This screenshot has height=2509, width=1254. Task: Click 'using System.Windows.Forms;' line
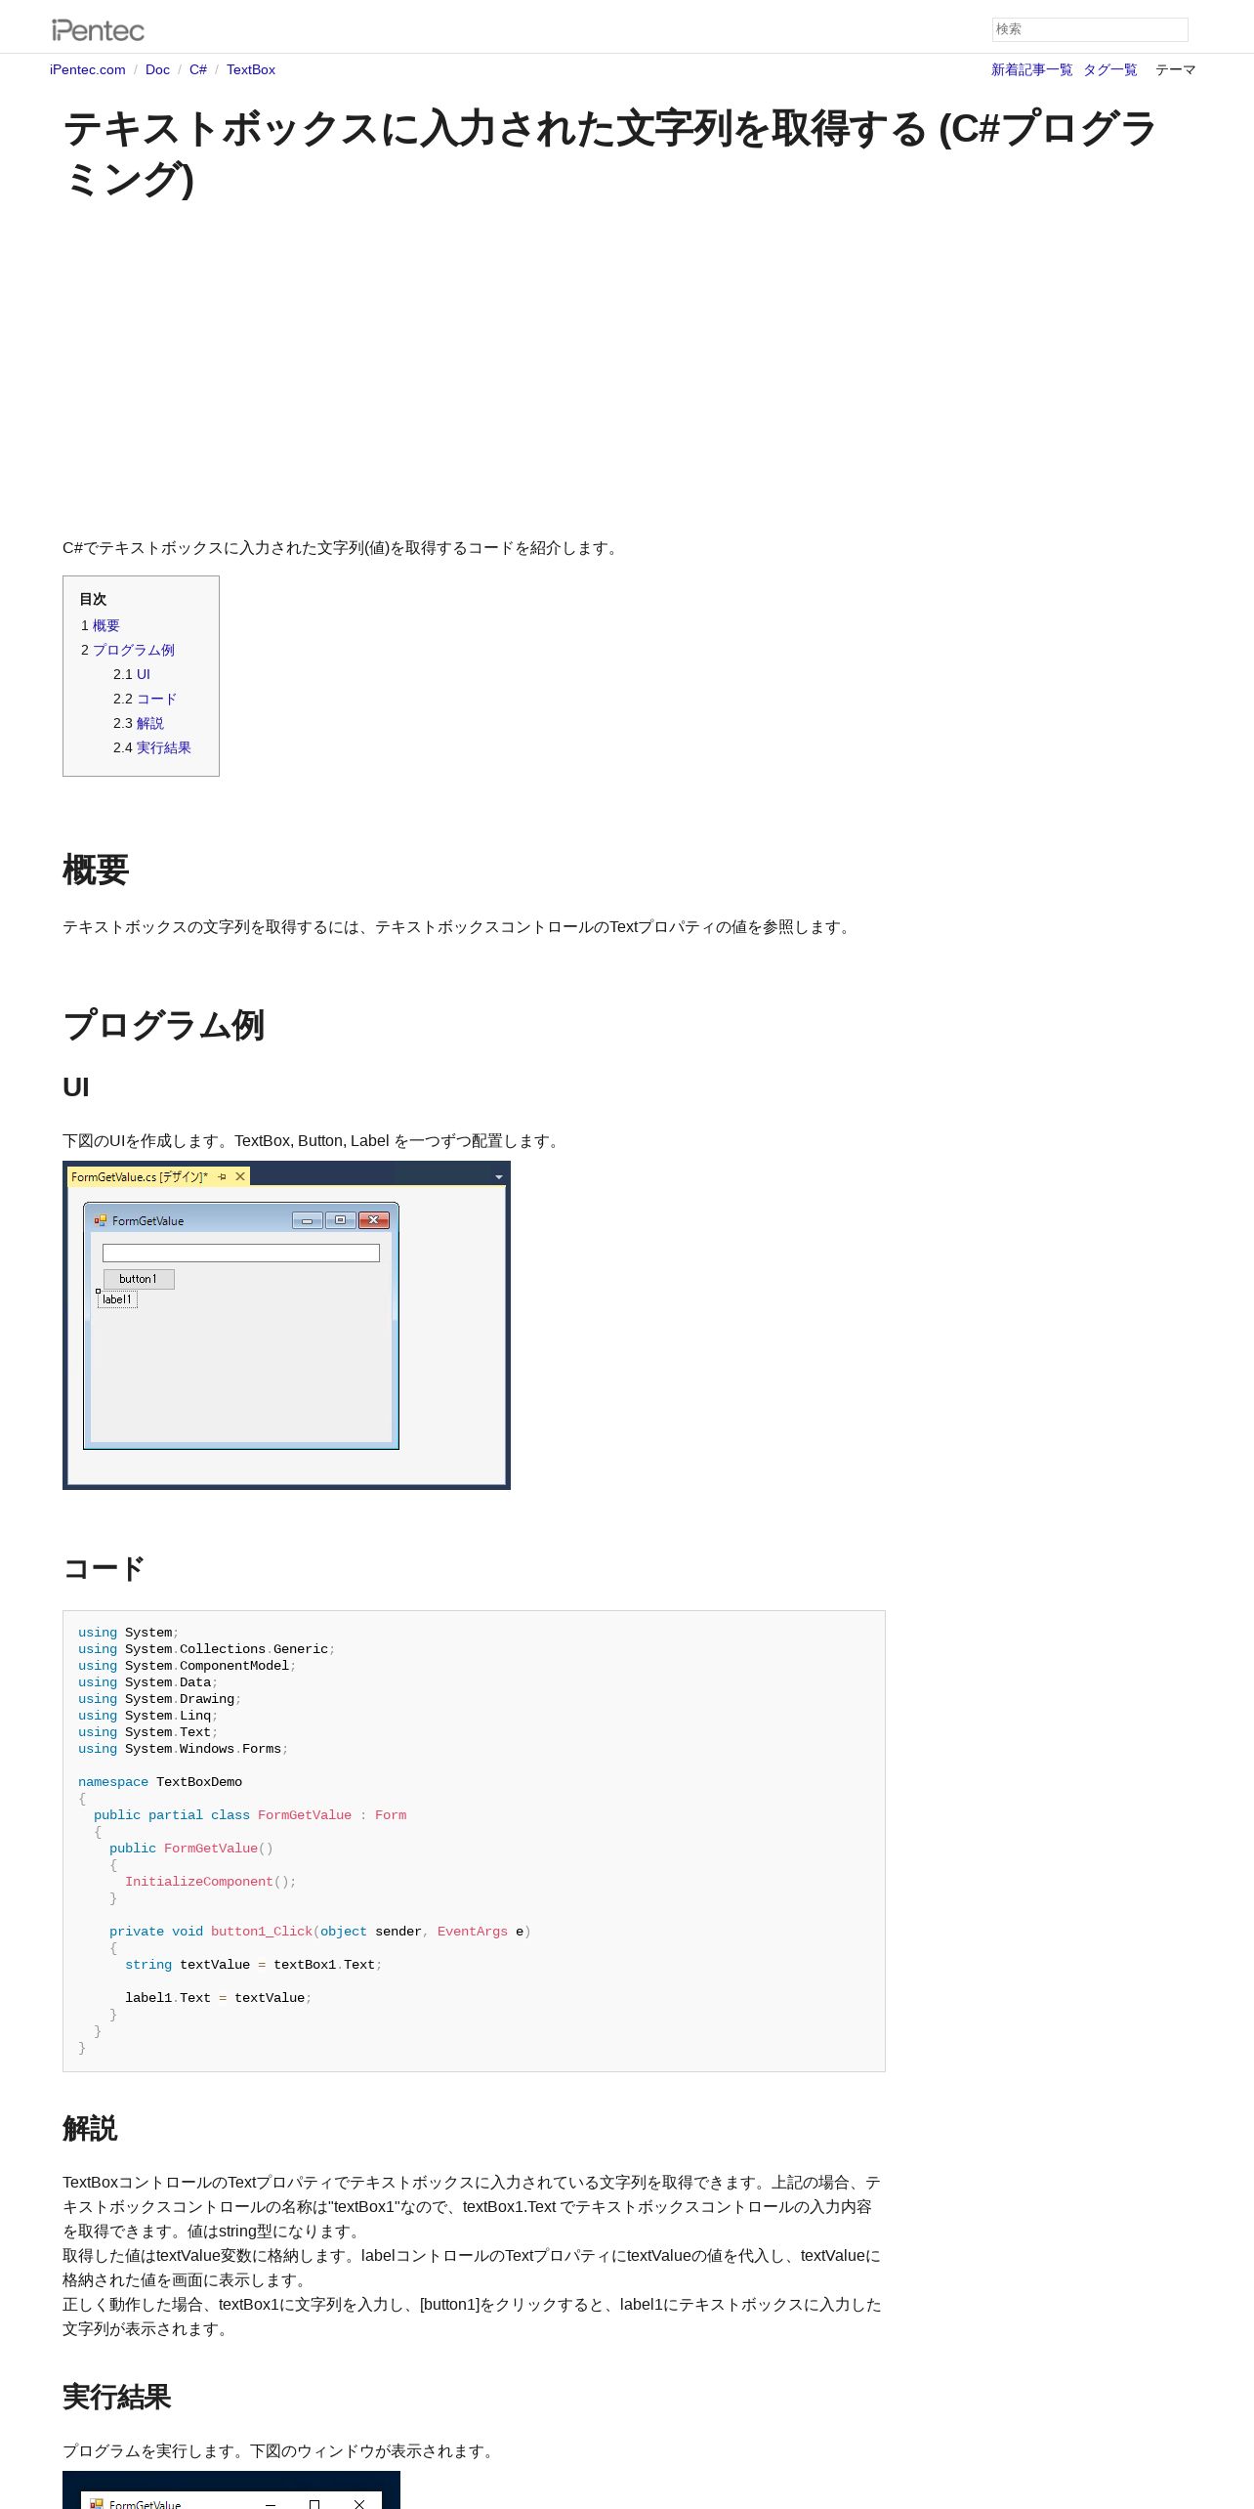coord(184,1749)
